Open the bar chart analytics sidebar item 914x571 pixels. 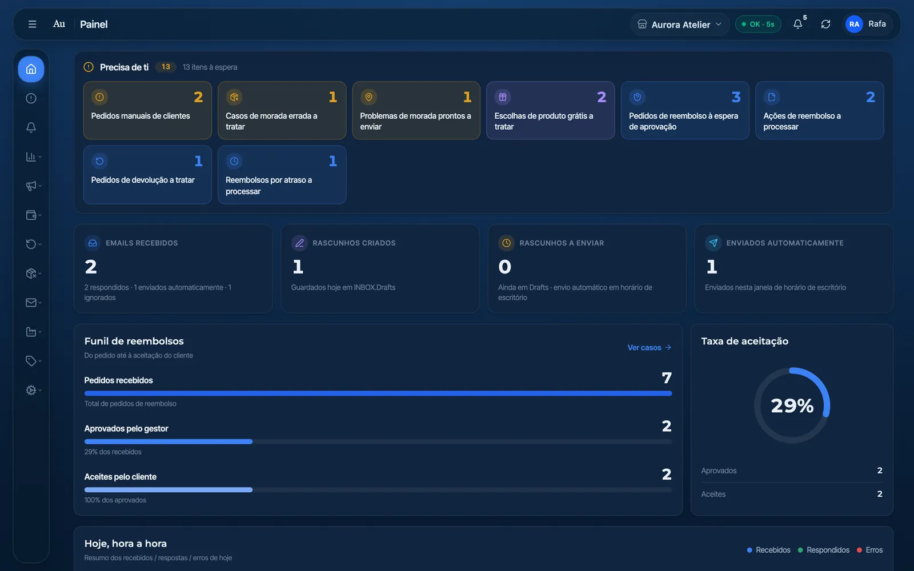[x=33, y=156]
